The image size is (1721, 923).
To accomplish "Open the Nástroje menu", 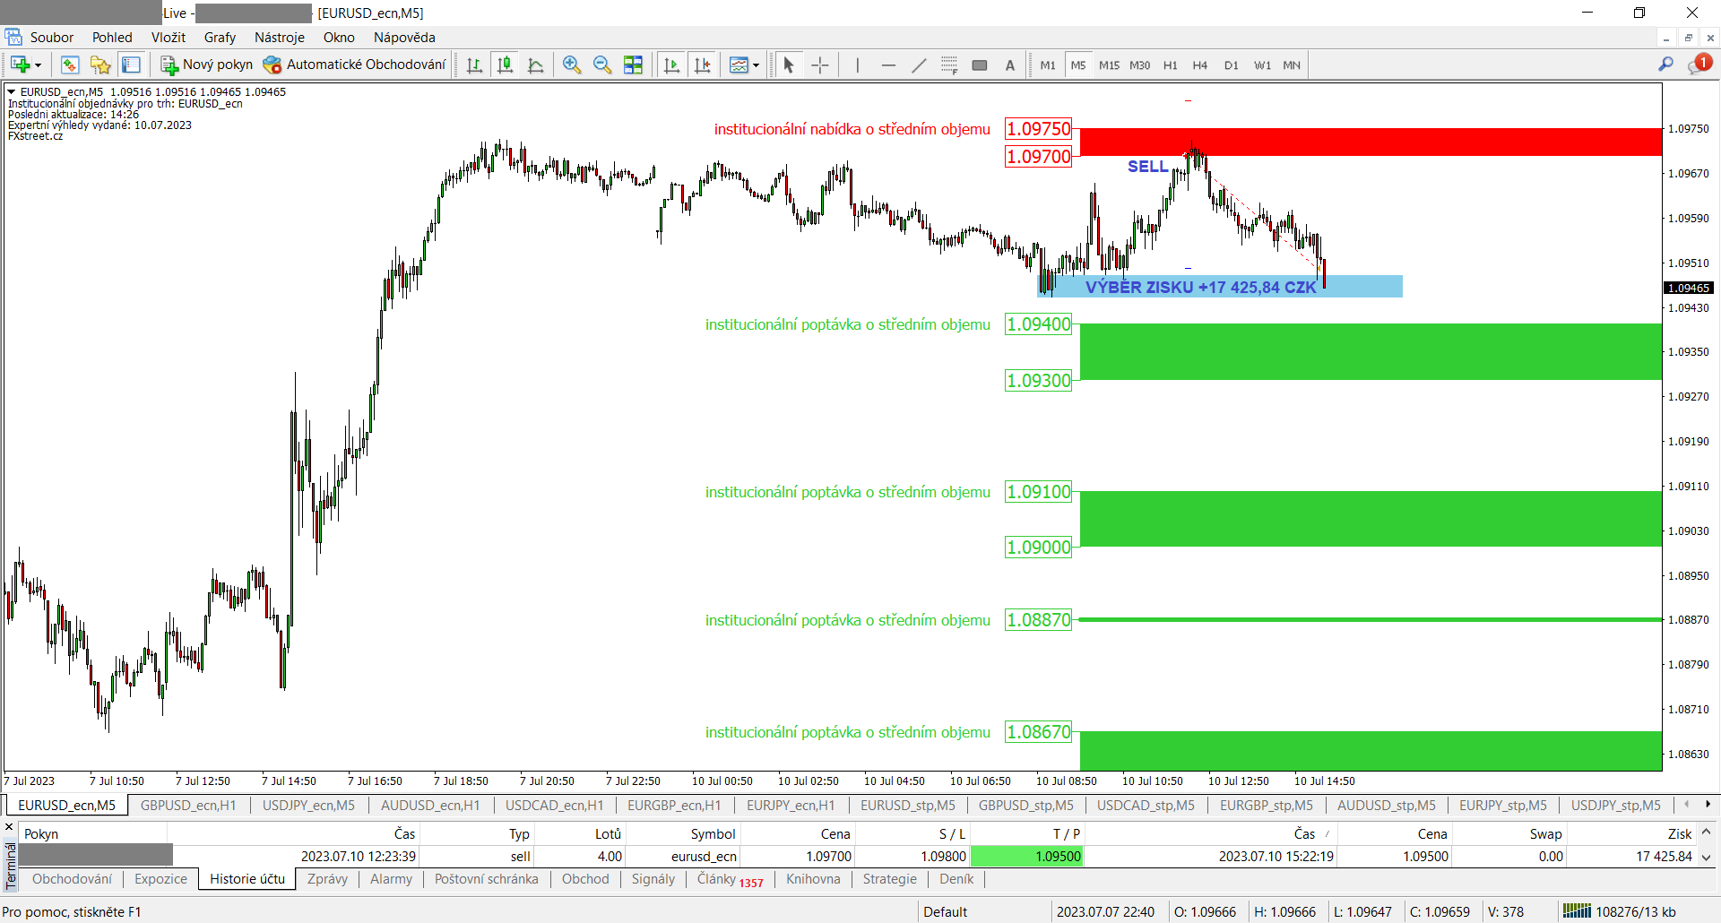I will click(x=279, y=38).
